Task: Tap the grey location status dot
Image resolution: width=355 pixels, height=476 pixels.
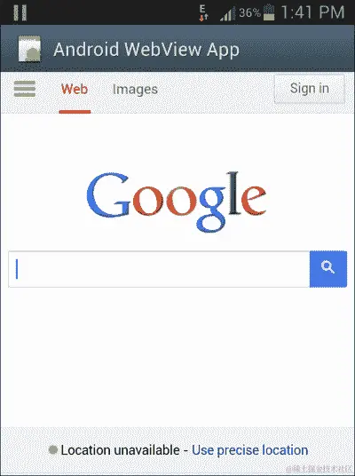Action: [53, 449]
